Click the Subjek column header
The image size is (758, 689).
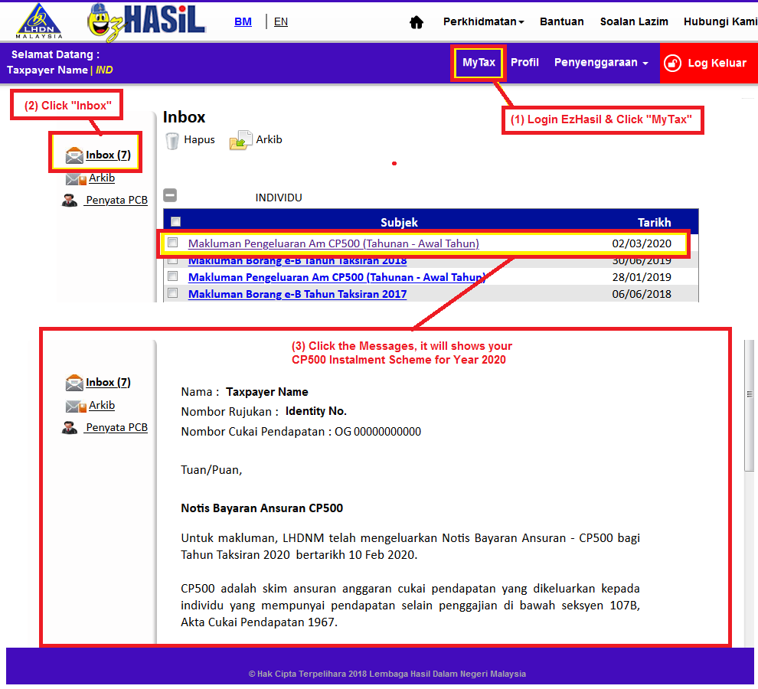[x=399, y=223]
